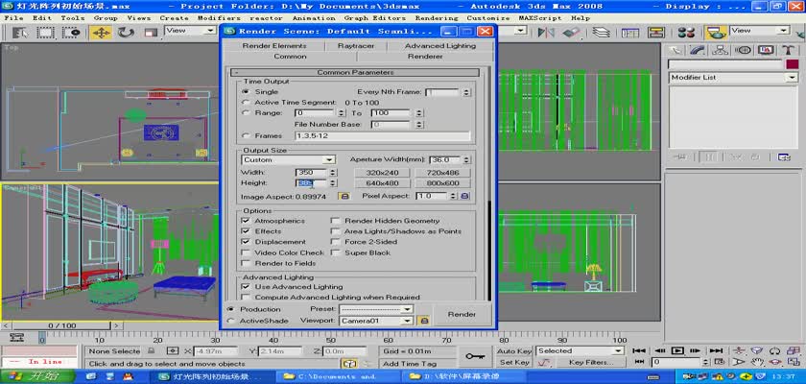
Task: Select the Frames radio button
Action: click(x=246, y=135)
